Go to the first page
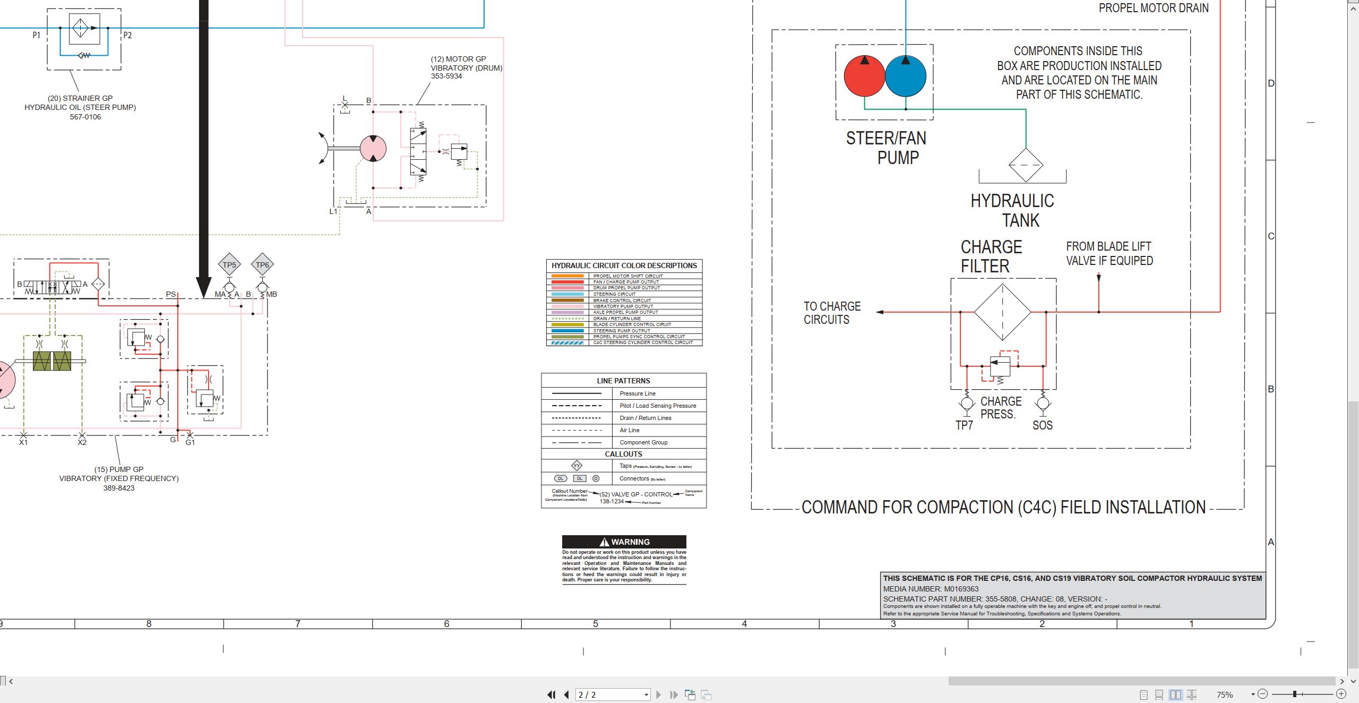This screenshot has height=703, width=1359. 552,695
